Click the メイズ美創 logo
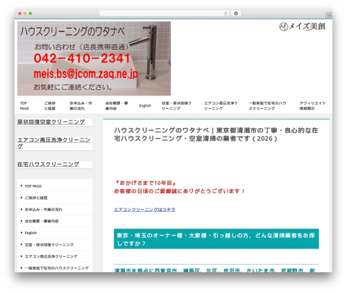Screen dimensions: 347x293 [302, 26]
